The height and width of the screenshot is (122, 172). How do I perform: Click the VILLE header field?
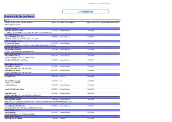coord(62,20)
